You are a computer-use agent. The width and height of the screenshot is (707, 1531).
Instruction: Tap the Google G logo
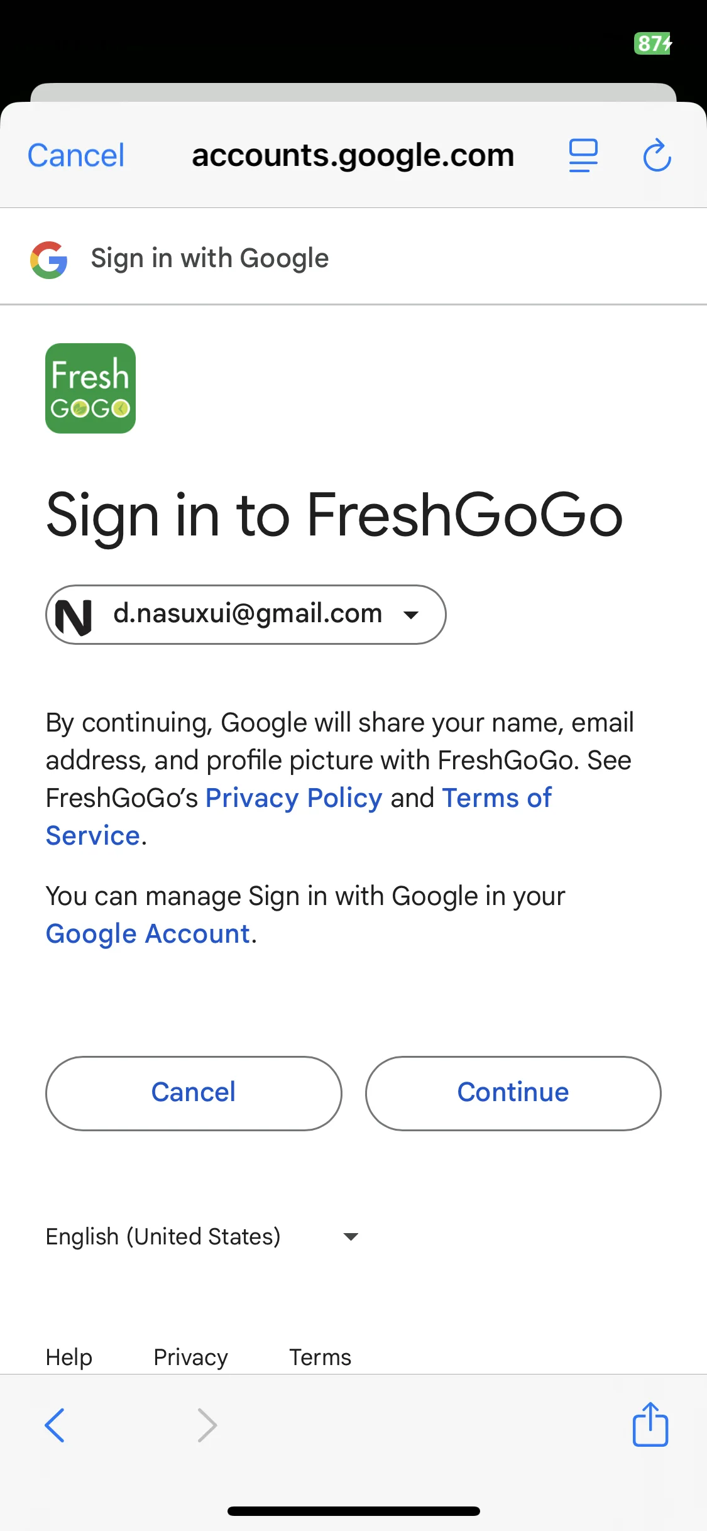(x=49, y=260)
